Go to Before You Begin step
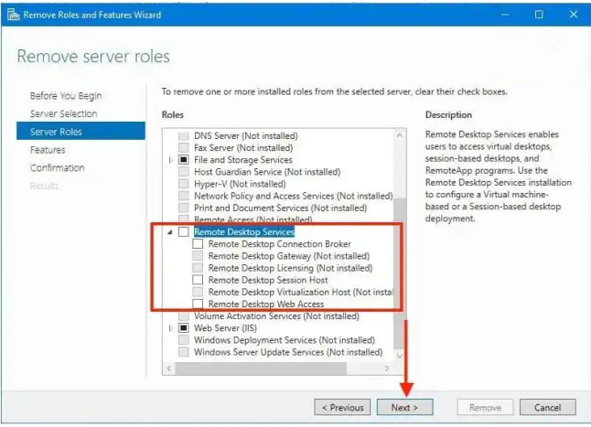Image resolution: width=591 pixels, height=427 pixels. [x=66, y=96]
